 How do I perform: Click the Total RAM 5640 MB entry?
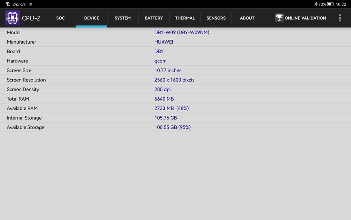click(x=164, y=99)
